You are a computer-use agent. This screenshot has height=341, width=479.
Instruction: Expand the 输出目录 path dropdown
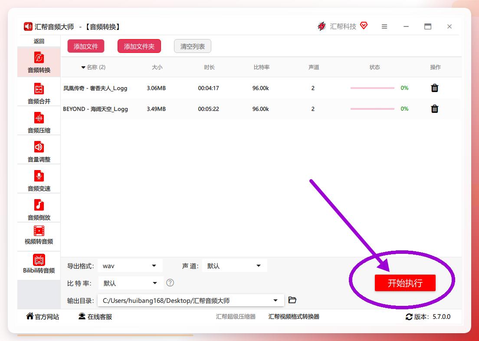(x=191, y=300)
